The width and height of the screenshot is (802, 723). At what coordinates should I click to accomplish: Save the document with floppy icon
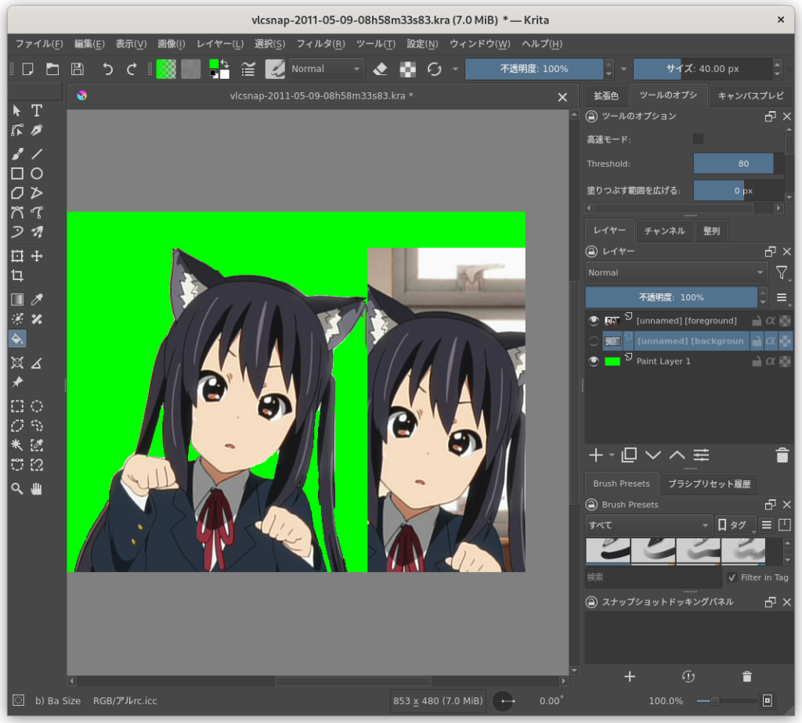click(x=78, y=69)
